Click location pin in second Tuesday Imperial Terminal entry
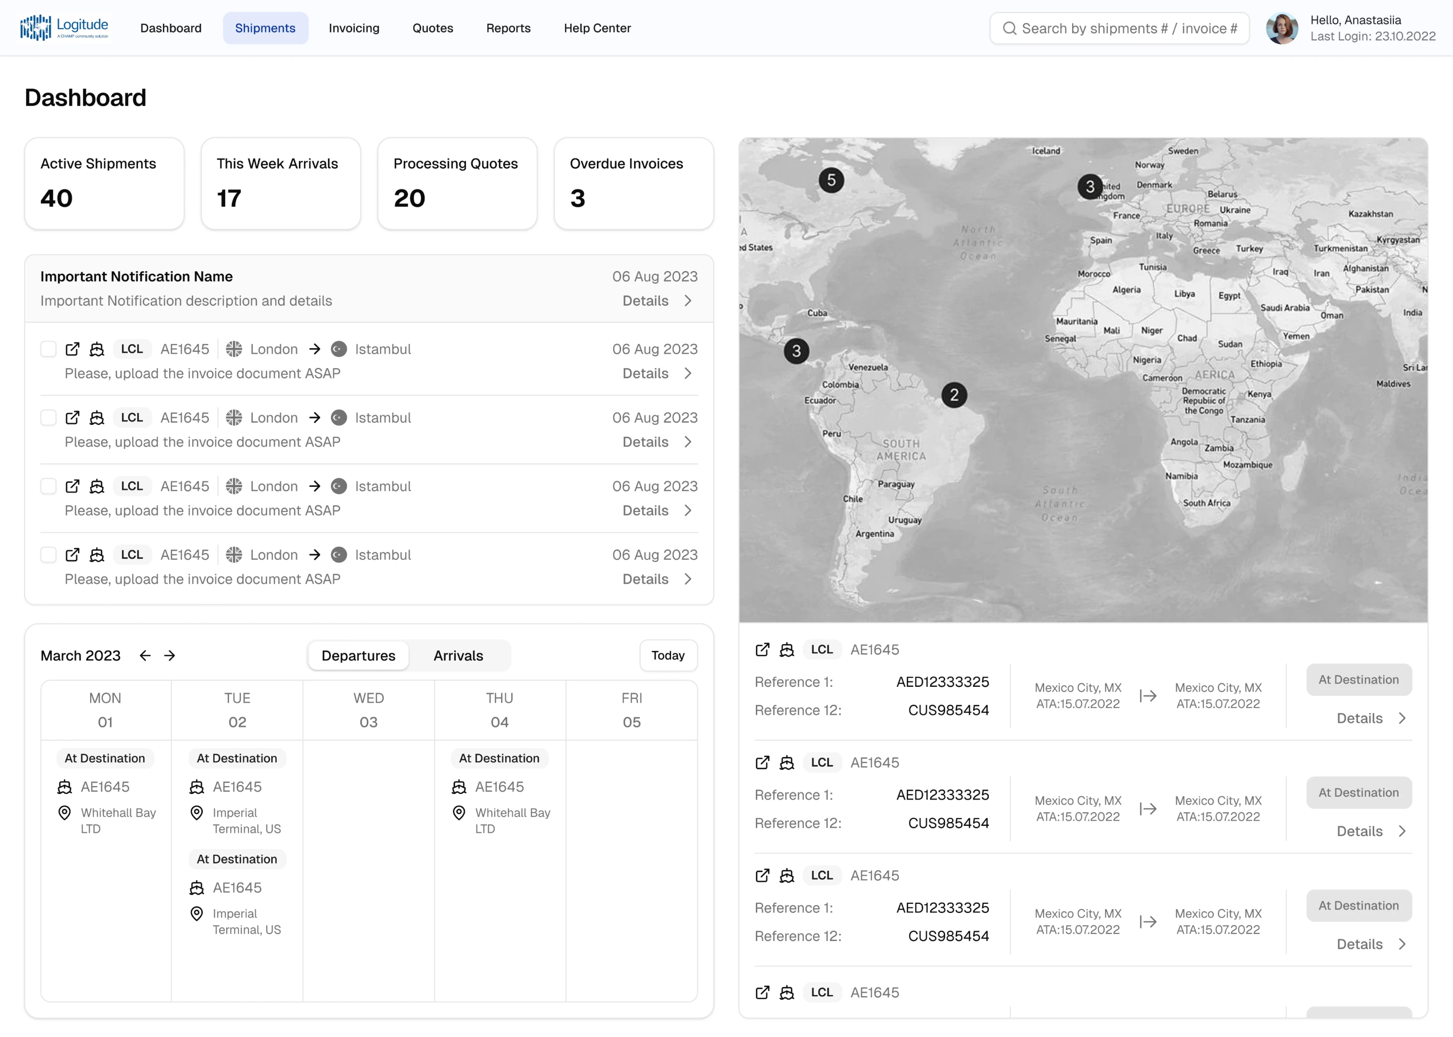Screen dimensions: 1453x1037 click(197, 913)
